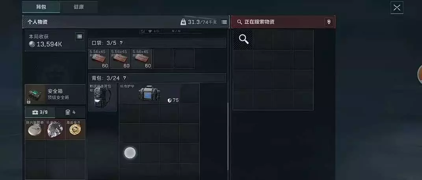
Task: Select the 非洲之心 diamond item
Action: click(55, 130)
